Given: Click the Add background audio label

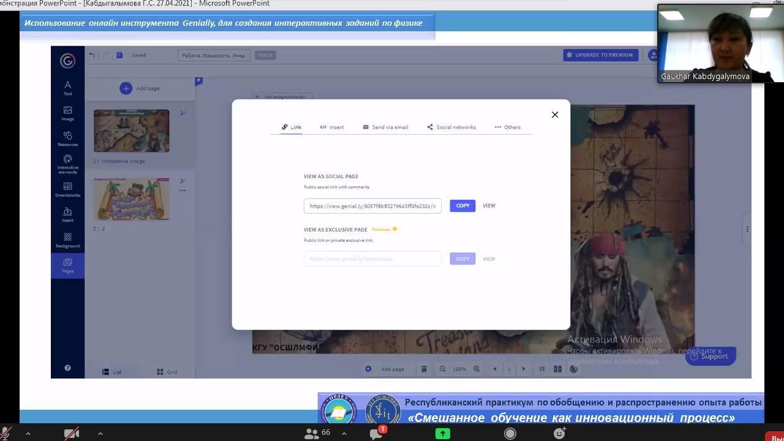Looking at the screenshot, I should pyautogui.click(x=283, y=96).
